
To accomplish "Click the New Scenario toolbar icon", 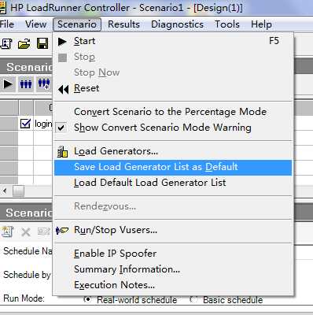I will point(6,43).
